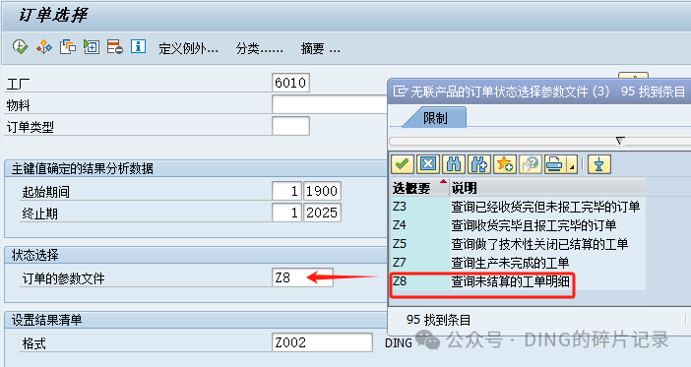691x367 pixels.
Task: Click the 起始期间 year field 1900
Action: click(322, 191)
